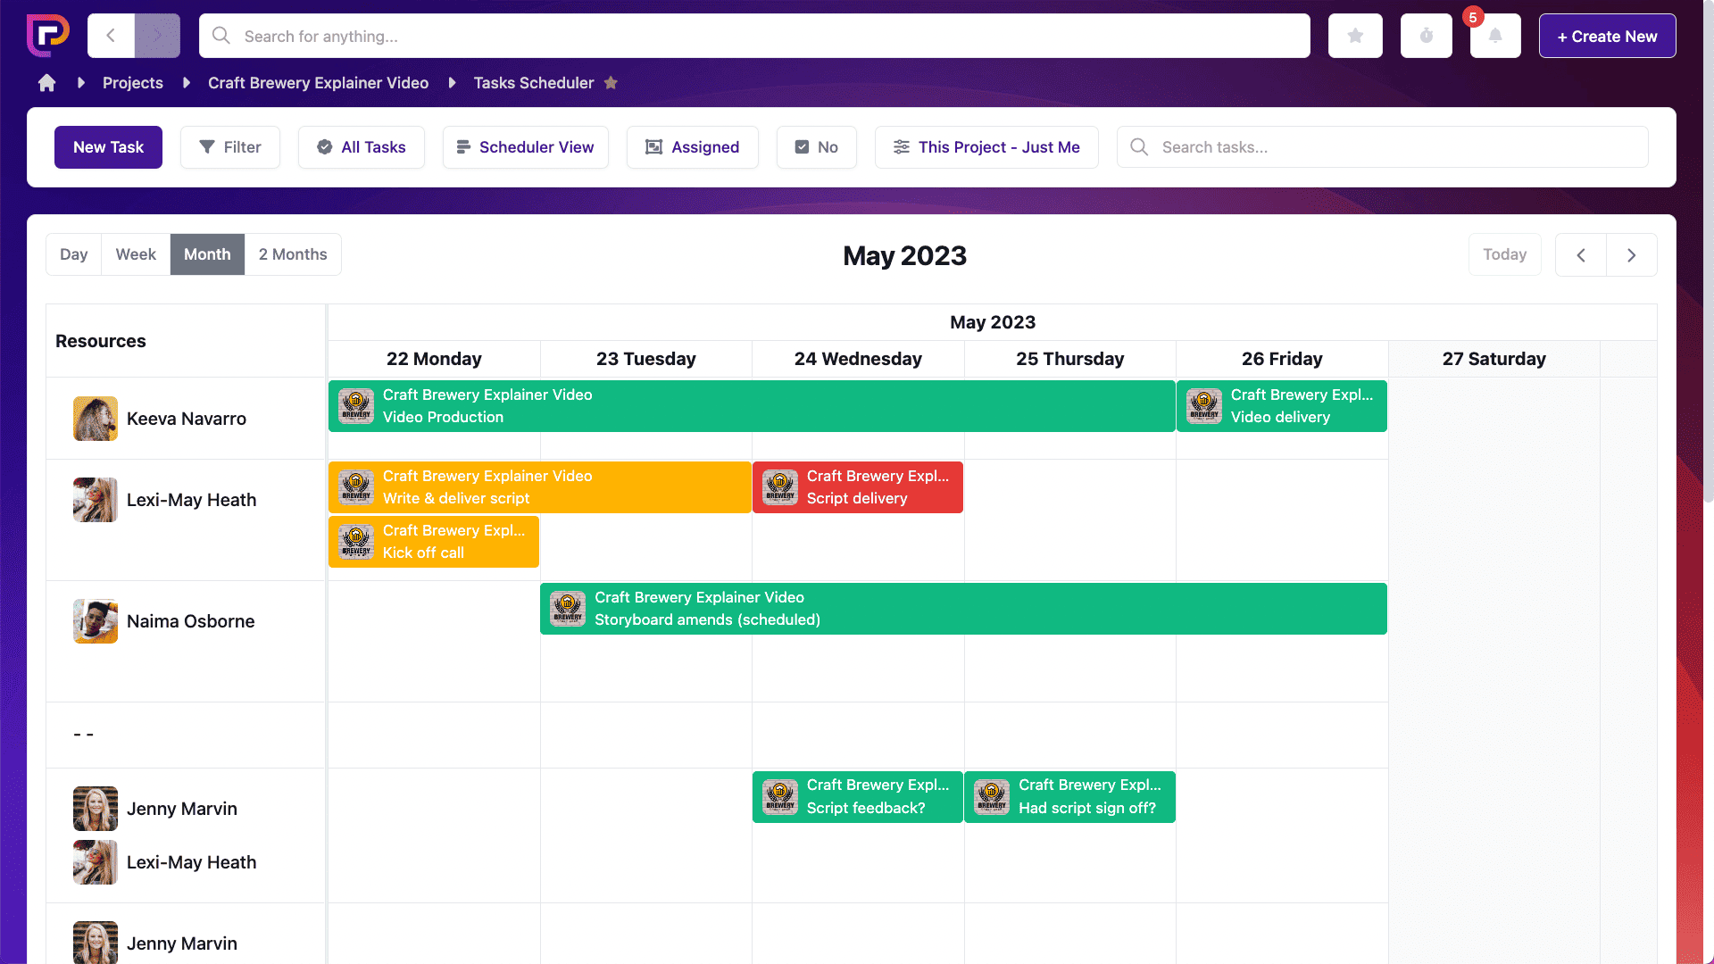Screen dimensions: 1714x964
Task: Advance to next month using the right chevron
Action: coord(1632,254)
